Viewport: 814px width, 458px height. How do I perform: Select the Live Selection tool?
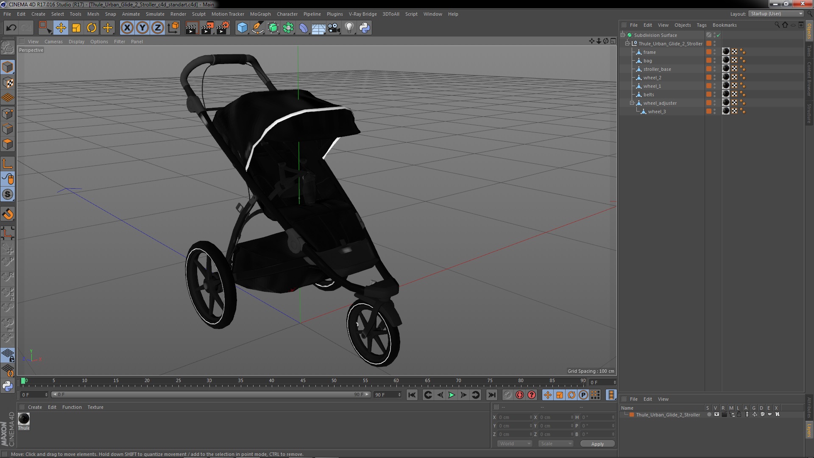(45, 28)
